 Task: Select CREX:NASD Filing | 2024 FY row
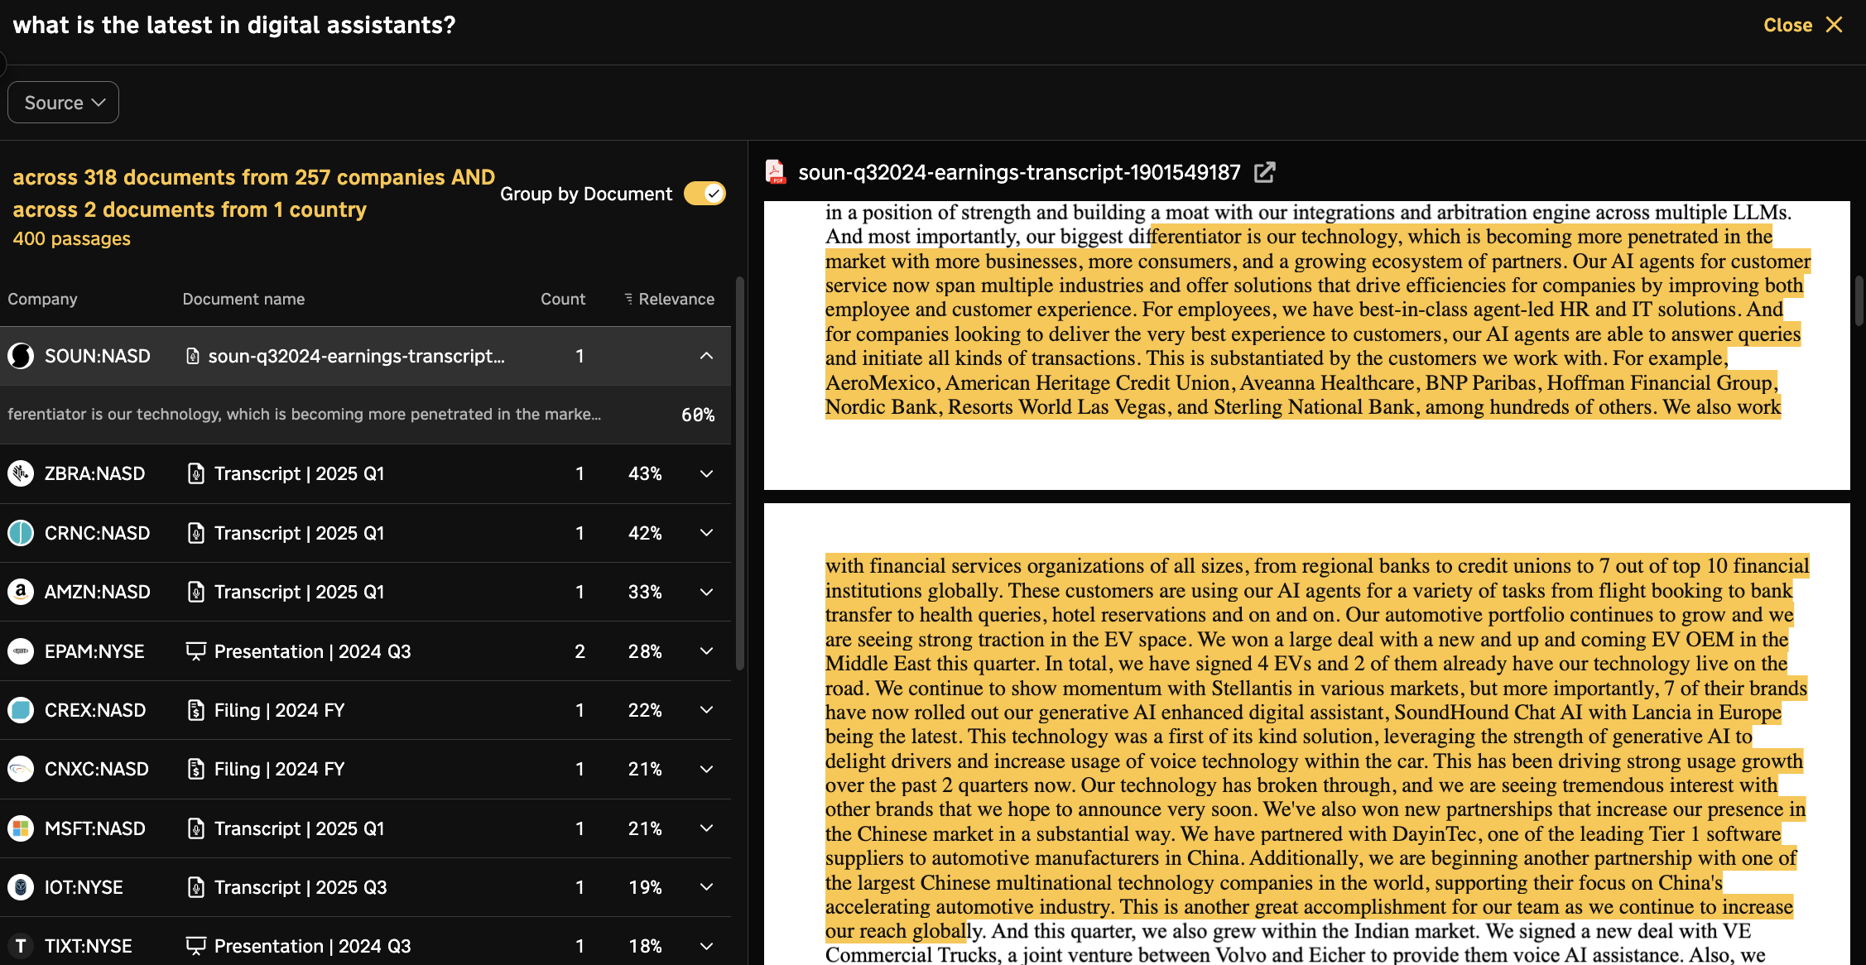click(365, 710)
